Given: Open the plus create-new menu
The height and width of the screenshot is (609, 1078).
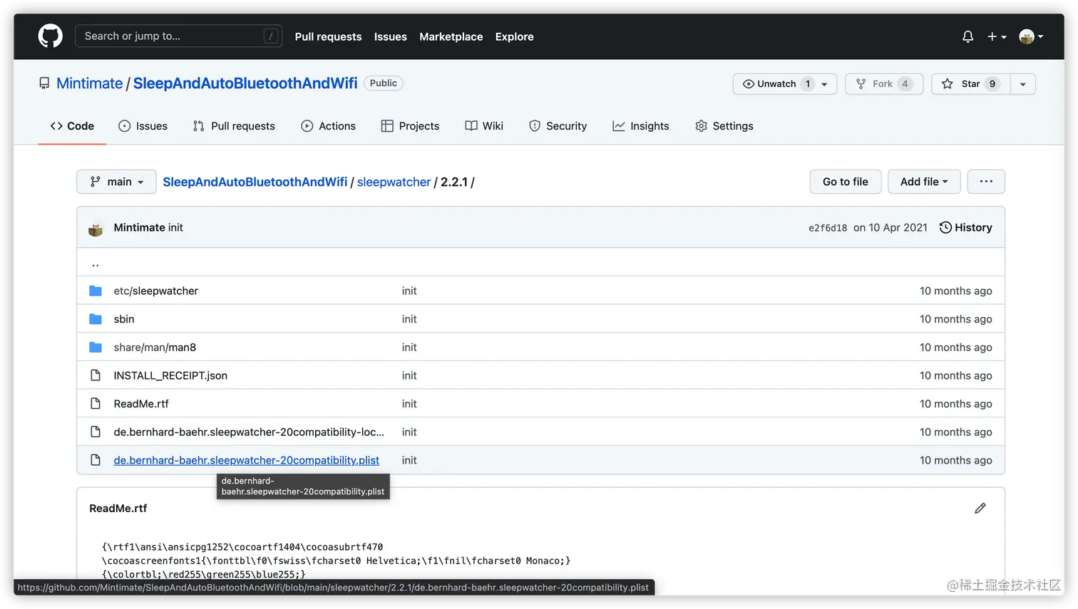Looking at the screenshot, I should click(x=996, y=36).
